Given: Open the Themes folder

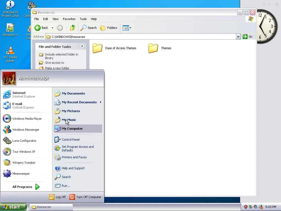Looking at the screenshot, I should pos(160,48).
